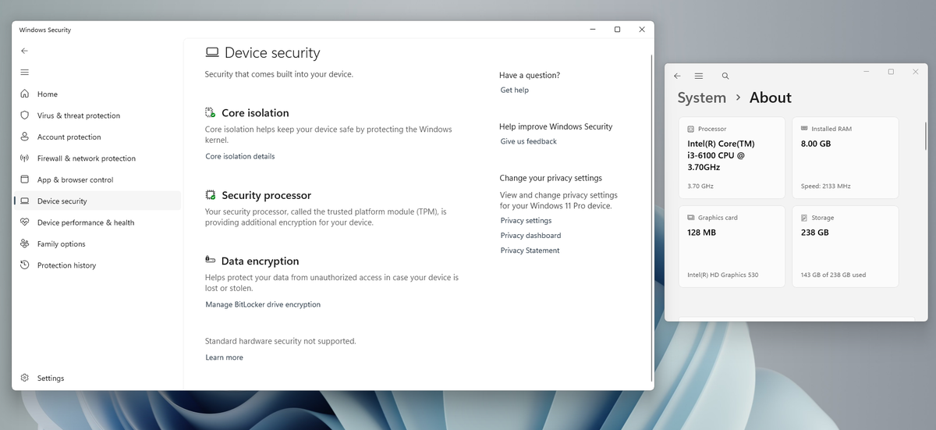936x430 pixels.
Task: Click the Security processor chip icon
Action: pos(211,195)
